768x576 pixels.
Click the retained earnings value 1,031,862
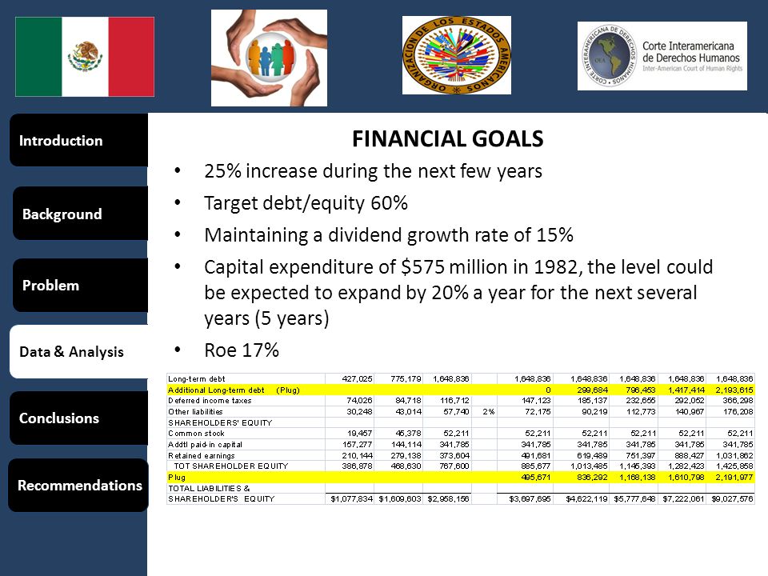coord(734,455)
